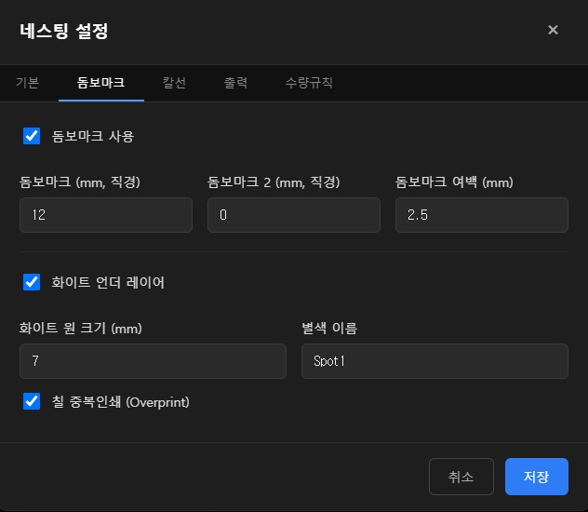The image size is (588, 512).
Task: Disable 칠 중복인쇄 (Overprint) checkbox
Action: pos(32,401)
